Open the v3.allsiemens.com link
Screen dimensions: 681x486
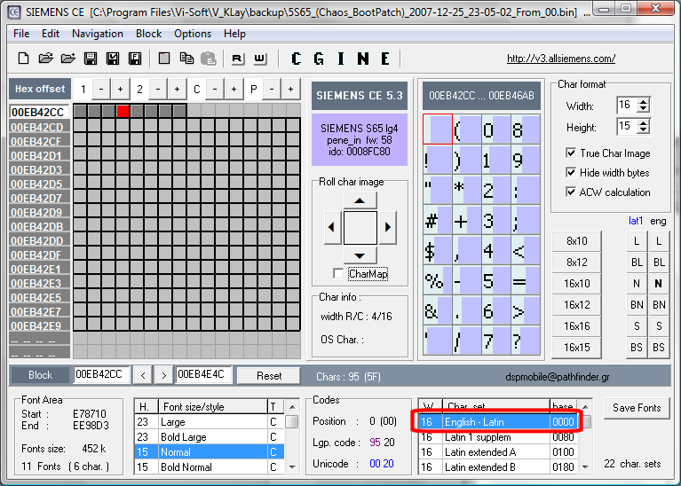point(561,59)
